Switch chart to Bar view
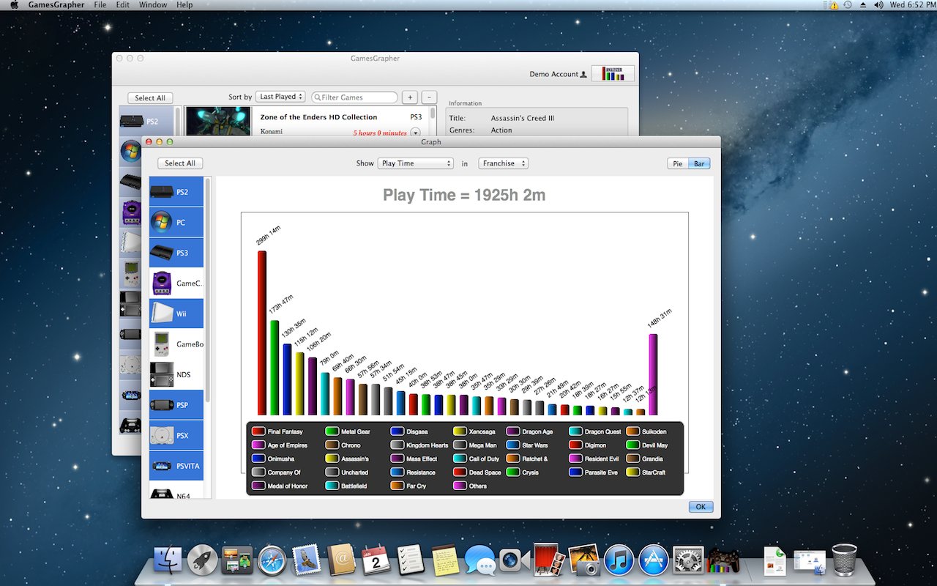The image size is (937, 586). tap(699, 163)
